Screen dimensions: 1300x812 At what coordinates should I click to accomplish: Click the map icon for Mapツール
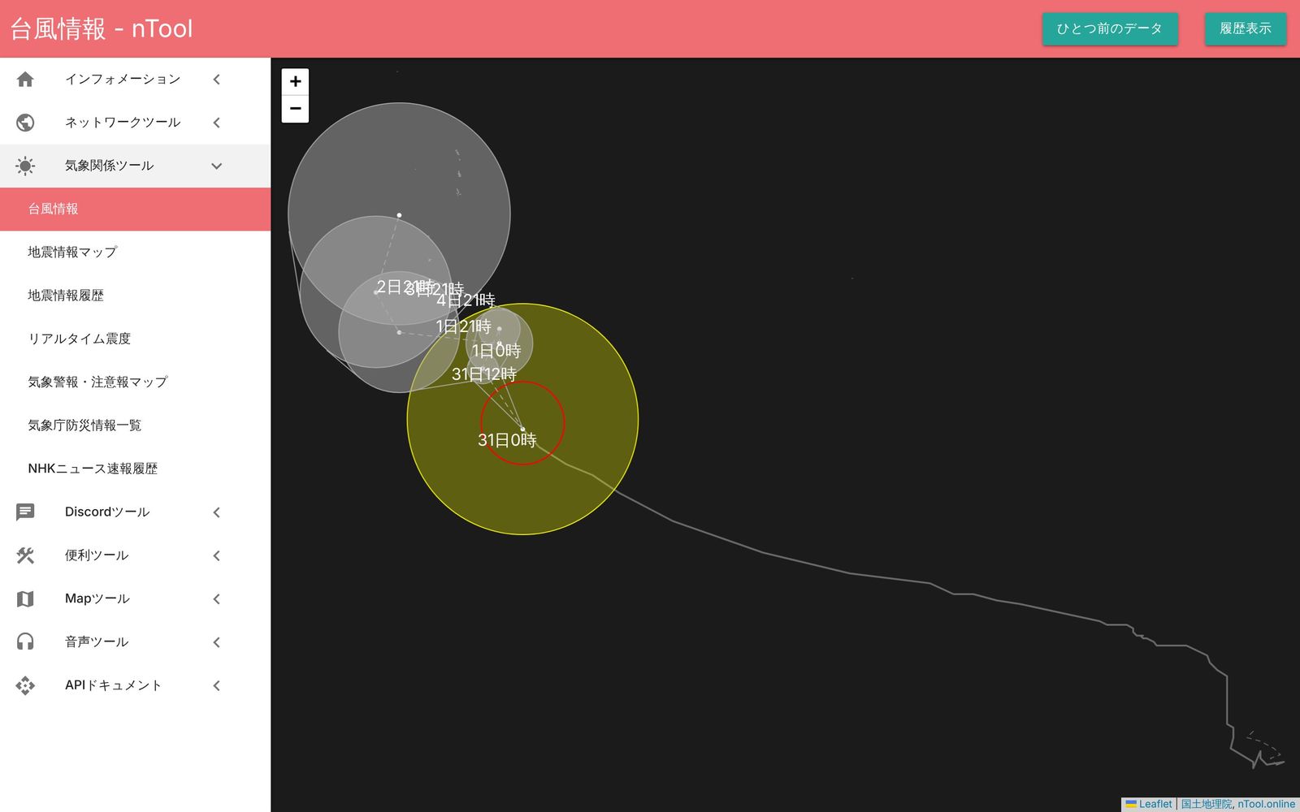25,598
